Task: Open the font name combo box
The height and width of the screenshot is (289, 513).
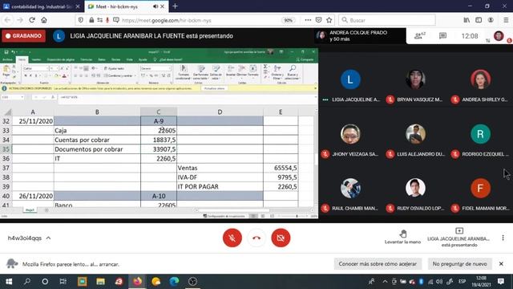Action: pyautogui.click(x=35, y=68)
